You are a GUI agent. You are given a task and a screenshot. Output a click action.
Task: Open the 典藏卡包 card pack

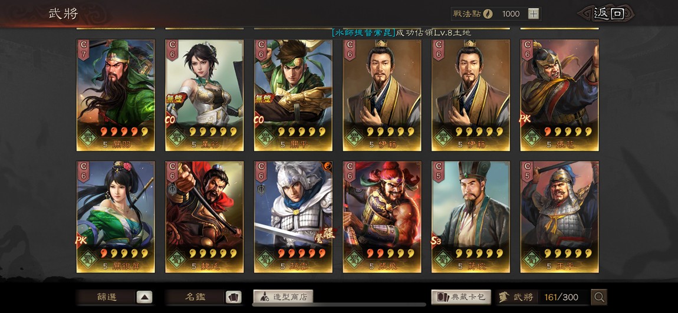click(461, 297)
